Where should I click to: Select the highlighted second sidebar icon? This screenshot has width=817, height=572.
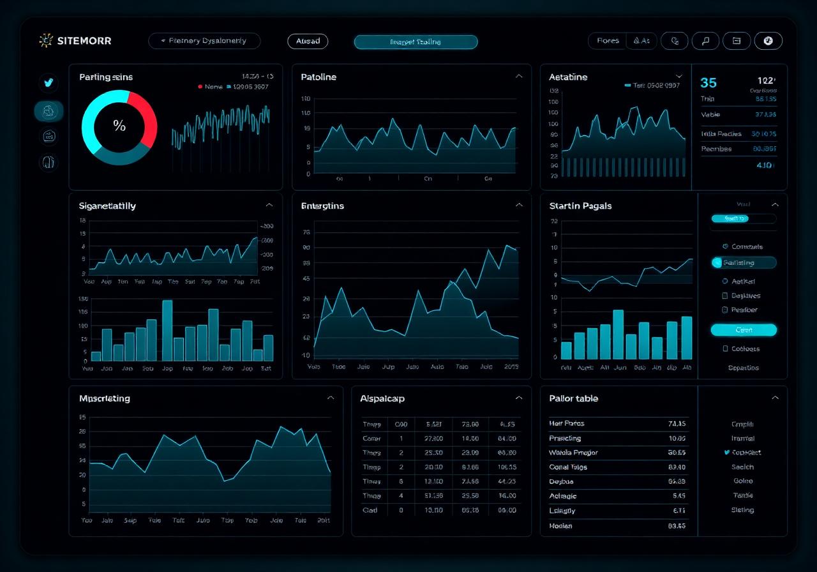tap(49, 111)
